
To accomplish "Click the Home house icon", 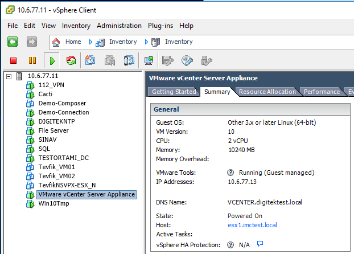I will [56, 42].
